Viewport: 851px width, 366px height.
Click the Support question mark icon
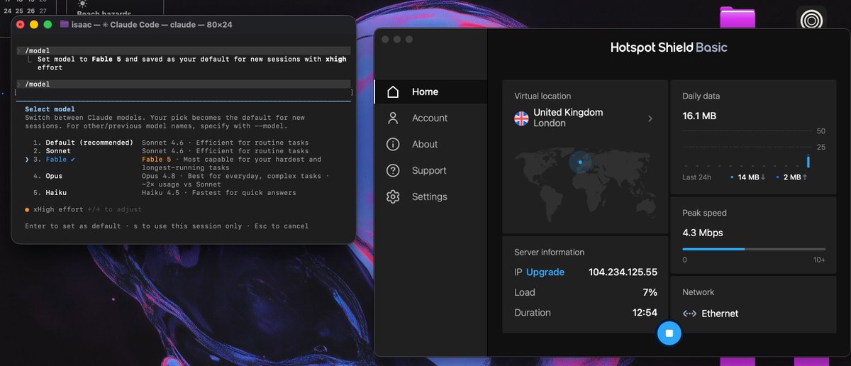point(393,170)
